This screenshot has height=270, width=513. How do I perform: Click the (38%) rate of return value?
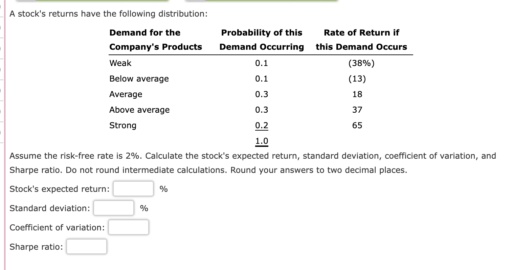point(362,63)
